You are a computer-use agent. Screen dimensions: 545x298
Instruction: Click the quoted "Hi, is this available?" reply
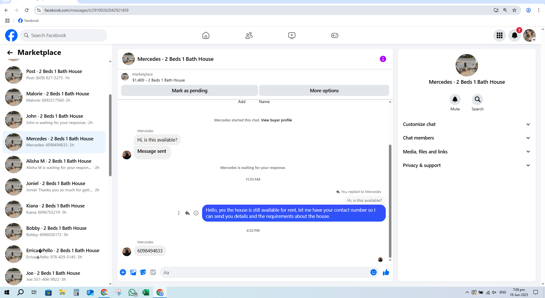(x=364, y=200)
